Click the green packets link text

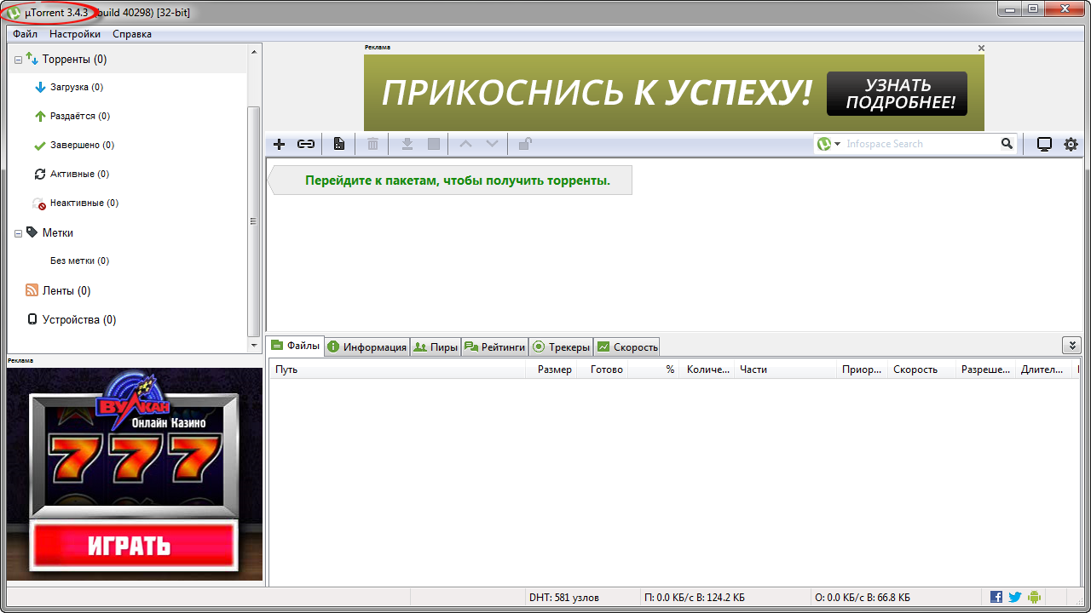458,180
